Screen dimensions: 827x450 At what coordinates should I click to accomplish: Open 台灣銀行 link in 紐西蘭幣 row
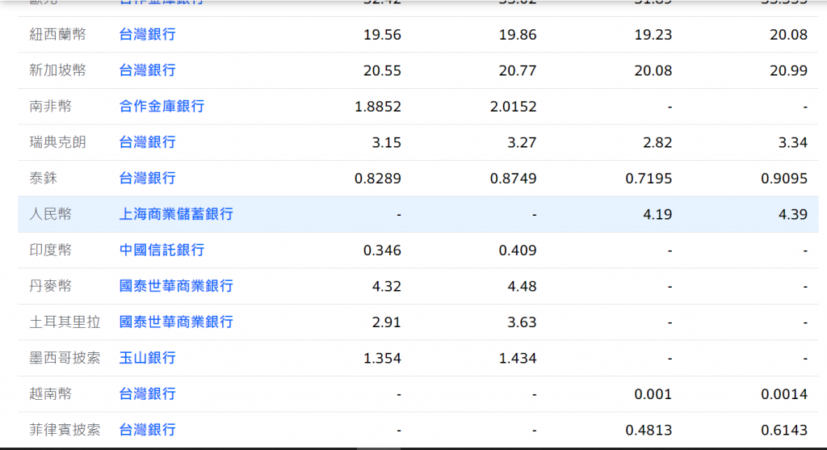coord(147,34)
